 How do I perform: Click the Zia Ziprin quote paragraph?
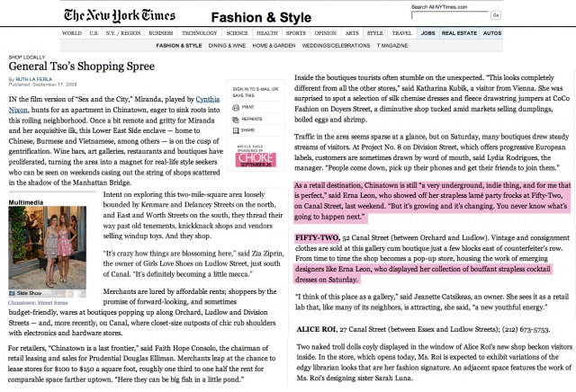coord(193,263)
